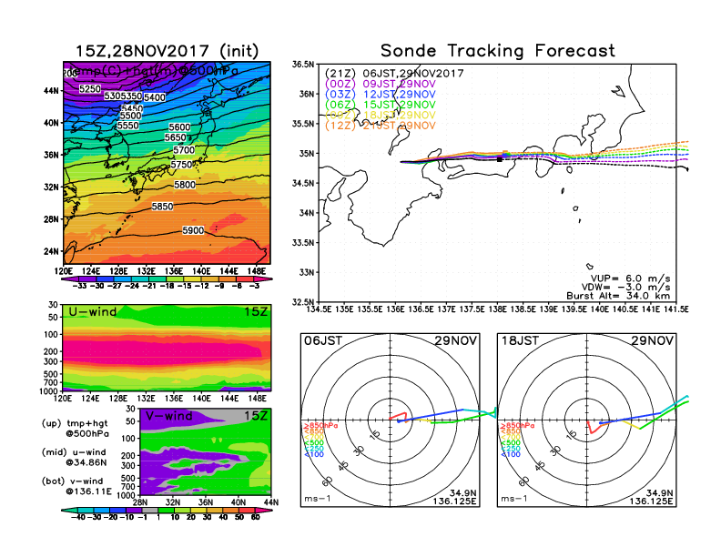Viewport: 721px width, 557px height.
Task: Click the 5700 contour label
Action: 184,150
